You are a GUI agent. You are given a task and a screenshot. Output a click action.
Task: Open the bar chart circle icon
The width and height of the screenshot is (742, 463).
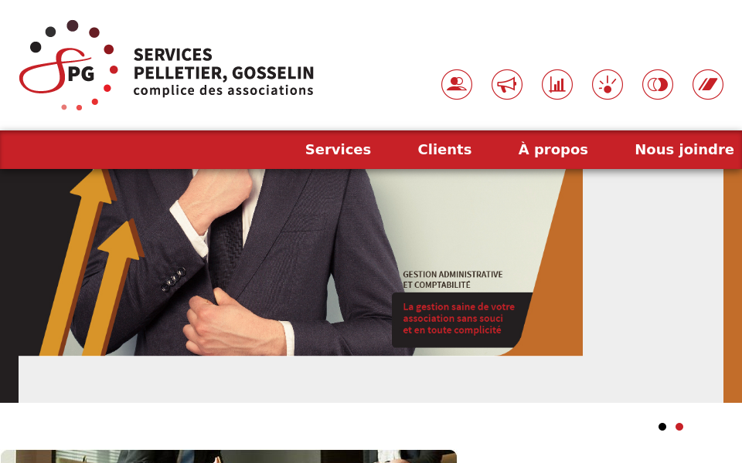(557, 85)
